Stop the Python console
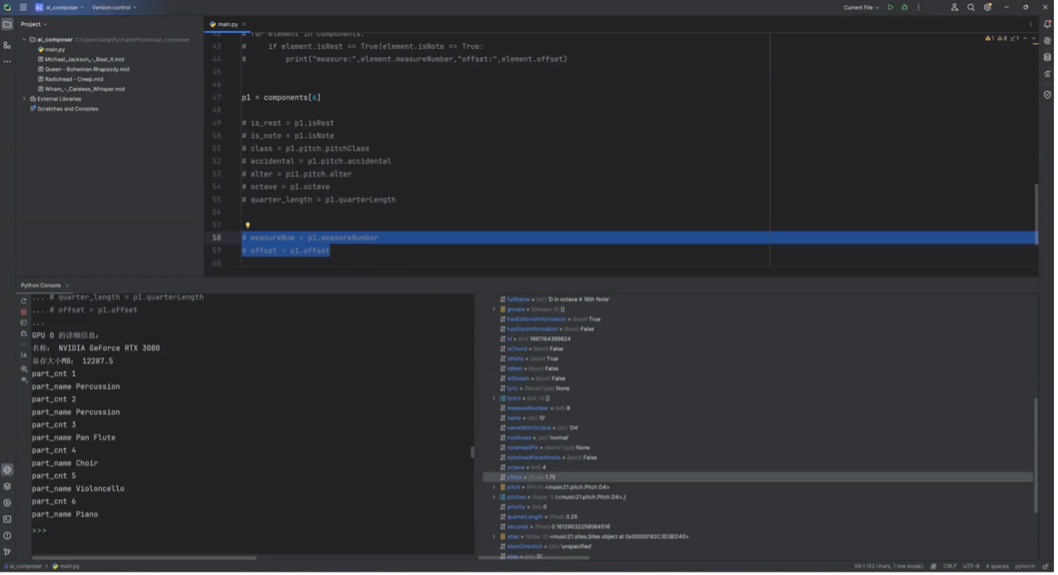1058x575 pixels. coord(23,313)
